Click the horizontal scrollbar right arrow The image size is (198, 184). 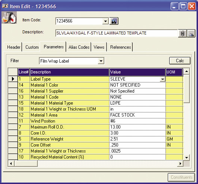[180, 163]
